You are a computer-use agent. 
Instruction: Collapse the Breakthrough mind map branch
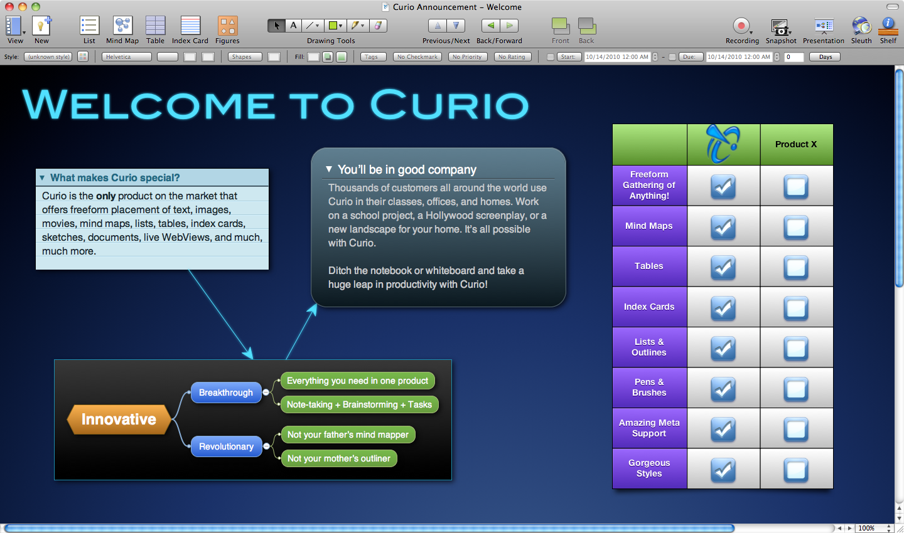click(266, 393)
